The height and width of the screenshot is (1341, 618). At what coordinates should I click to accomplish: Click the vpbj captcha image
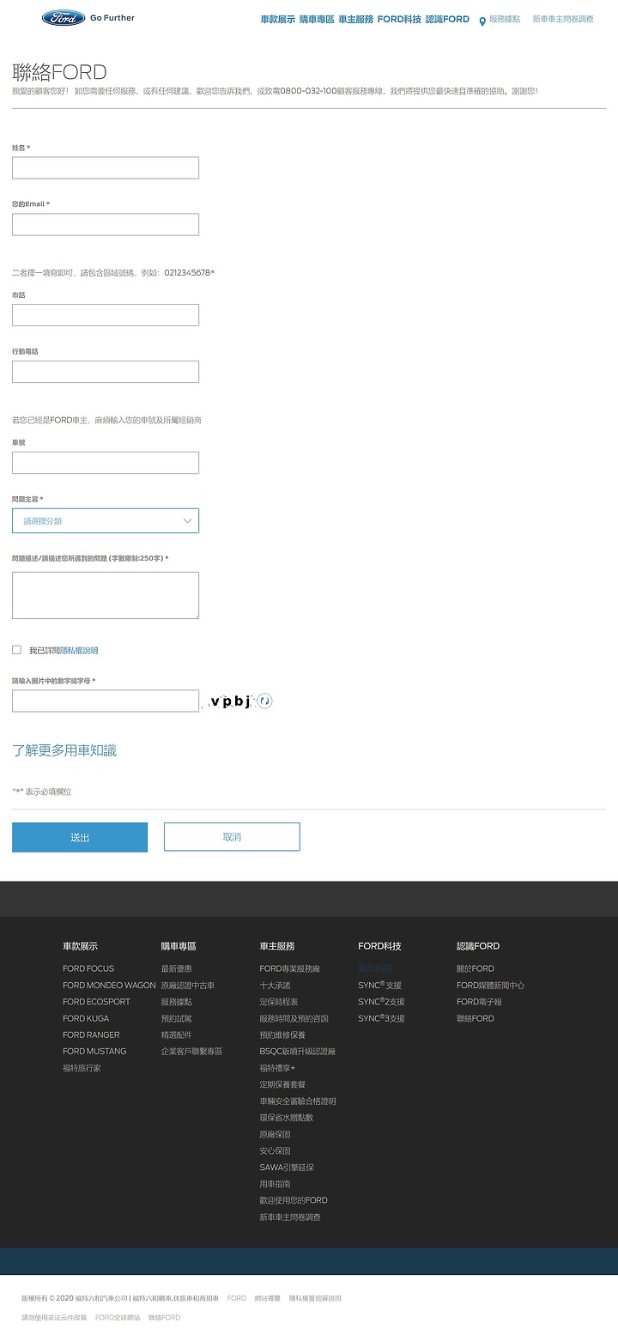click(228, 701)
